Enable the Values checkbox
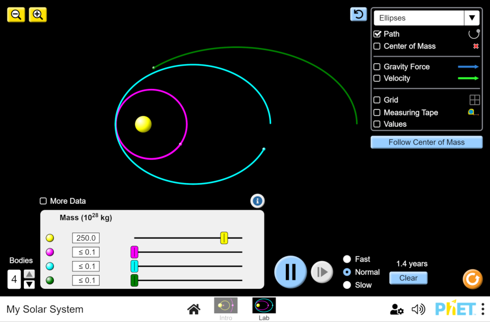The height and width of the screenshot is (322, 490). 377,124
